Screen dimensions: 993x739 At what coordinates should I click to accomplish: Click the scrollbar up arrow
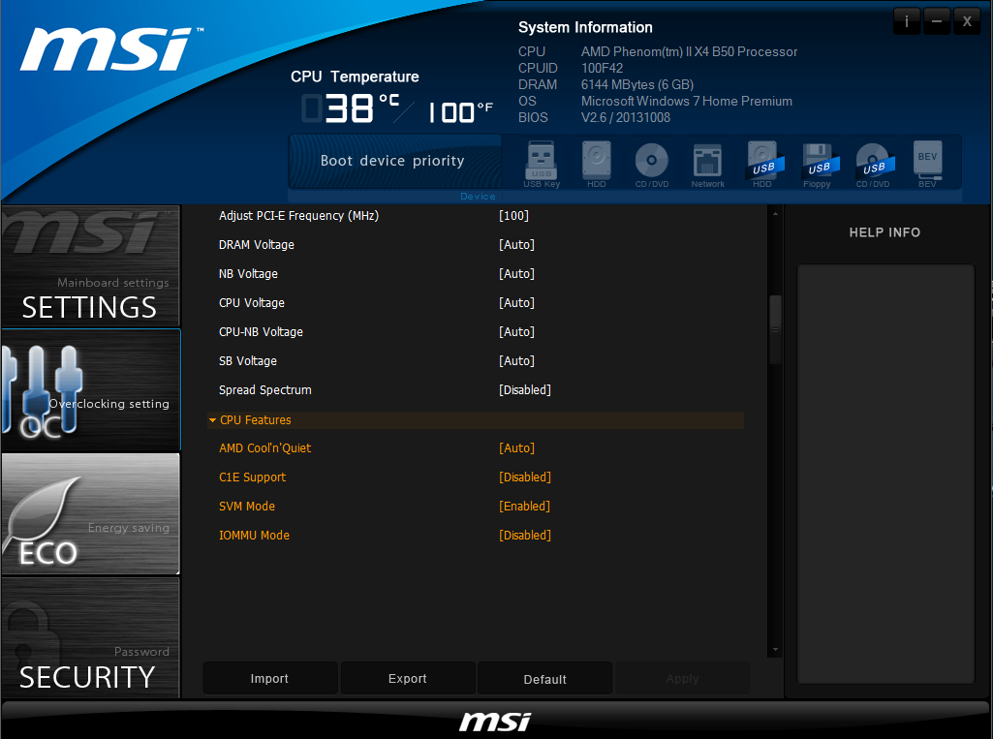775,214
